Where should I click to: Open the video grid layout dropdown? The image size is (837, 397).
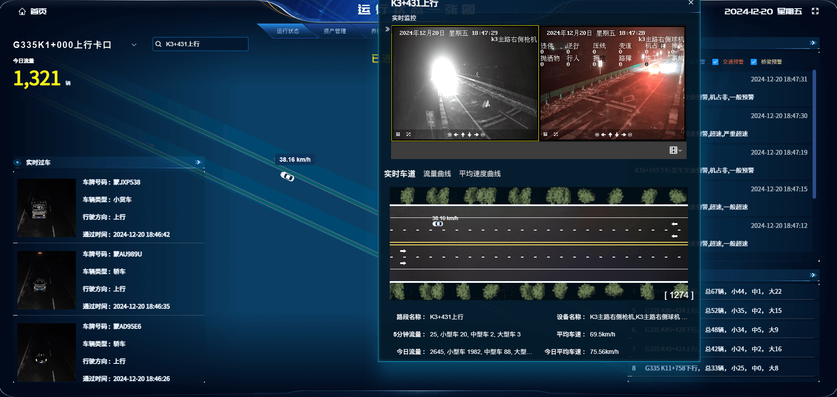[675, 150]
